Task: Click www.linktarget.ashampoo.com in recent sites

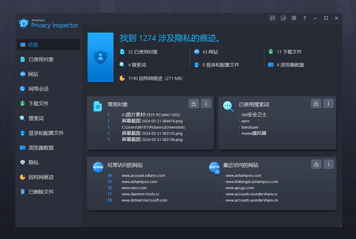Action: (x=252, y=181)
